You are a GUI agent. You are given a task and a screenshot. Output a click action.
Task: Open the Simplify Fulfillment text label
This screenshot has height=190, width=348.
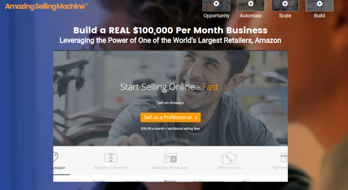(111, 168)
